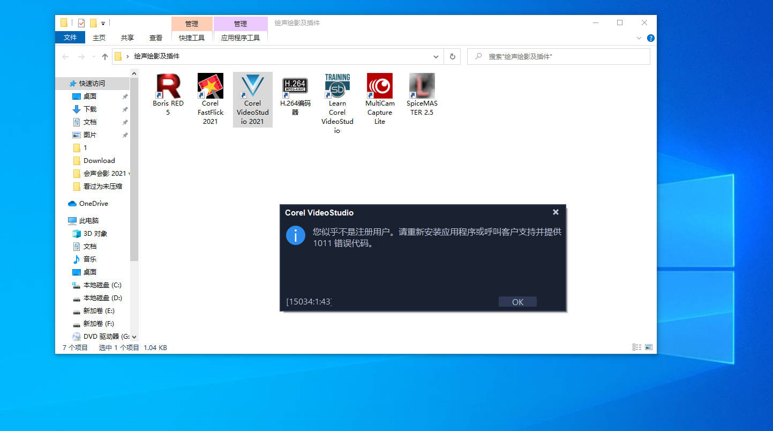773x431 pixels.
Task: Open the 共享 ribbon tab
Action: tap(127, 38)
